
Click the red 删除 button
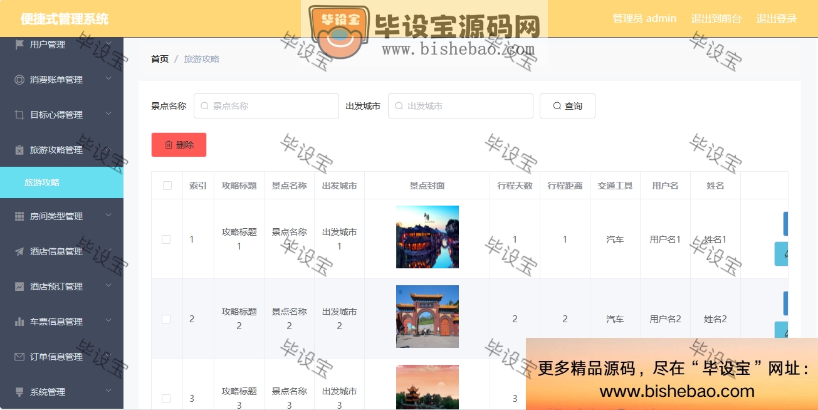(179, 145)
